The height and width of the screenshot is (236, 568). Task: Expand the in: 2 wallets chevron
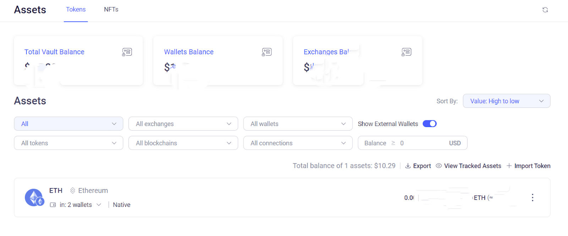click(99, 205)
